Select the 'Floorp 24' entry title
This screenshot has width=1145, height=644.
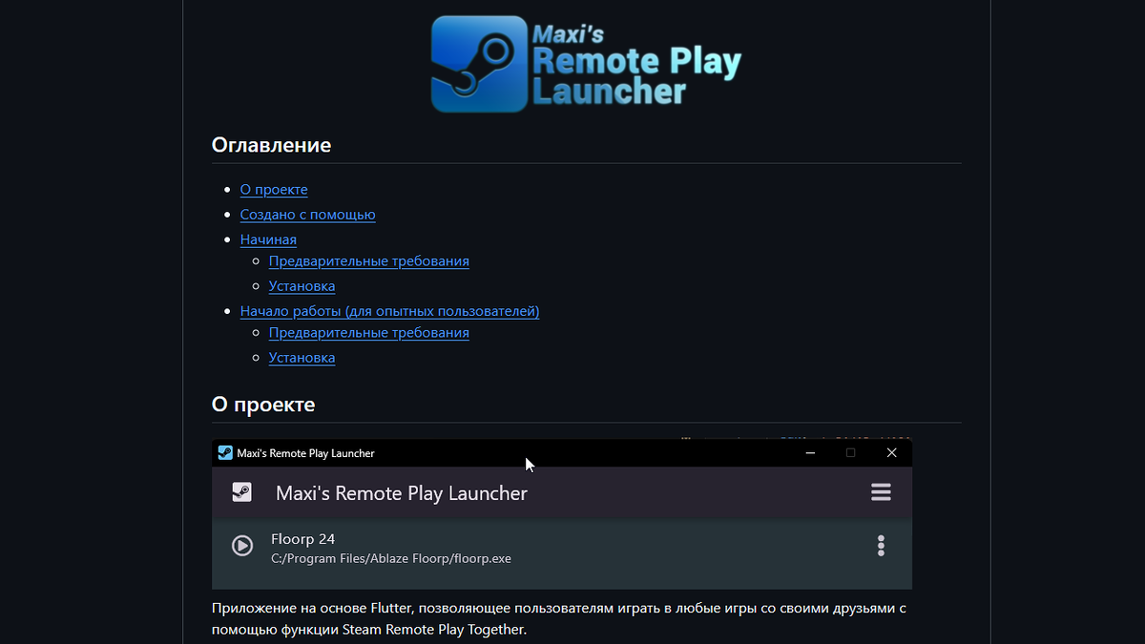(x=302, y=539)
